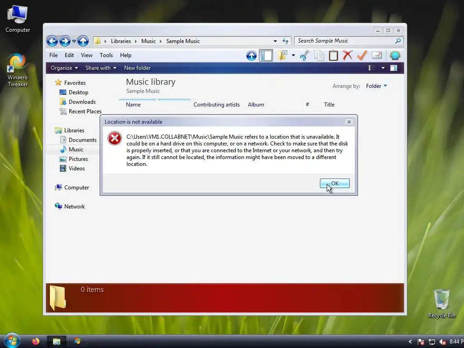Viewport: 464px width, 348px height.
Task: Show hidden tray icons arrow
Action: point(410,342)
